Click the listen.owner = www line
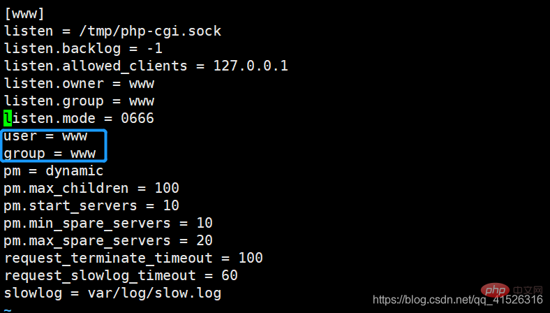 point(79,83)
